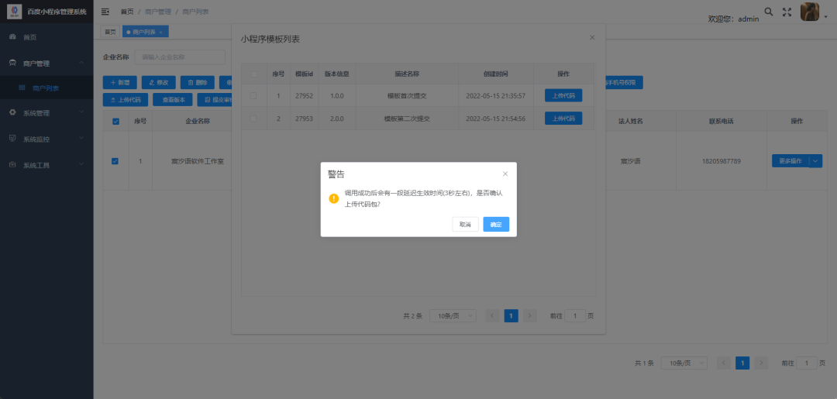The width and height of the screenshot is (837, 399).
Task: Click the 商户管理 icon in sidebar
Action: 13,63
